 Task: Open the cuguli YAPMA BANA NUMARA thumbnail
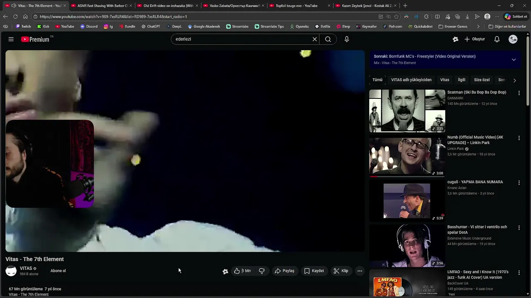(407, 201)
